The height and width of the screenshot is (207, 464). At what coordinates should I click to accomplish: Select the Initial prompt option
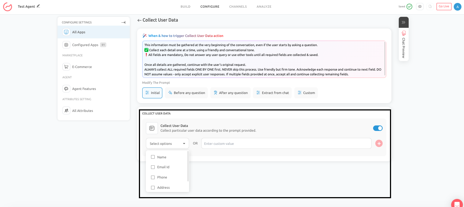pyautogui.click(x=152, y=93)
